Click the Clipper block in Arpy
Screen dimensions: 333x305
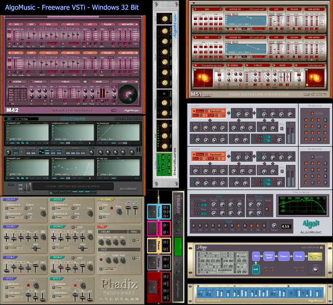[284, 256]
